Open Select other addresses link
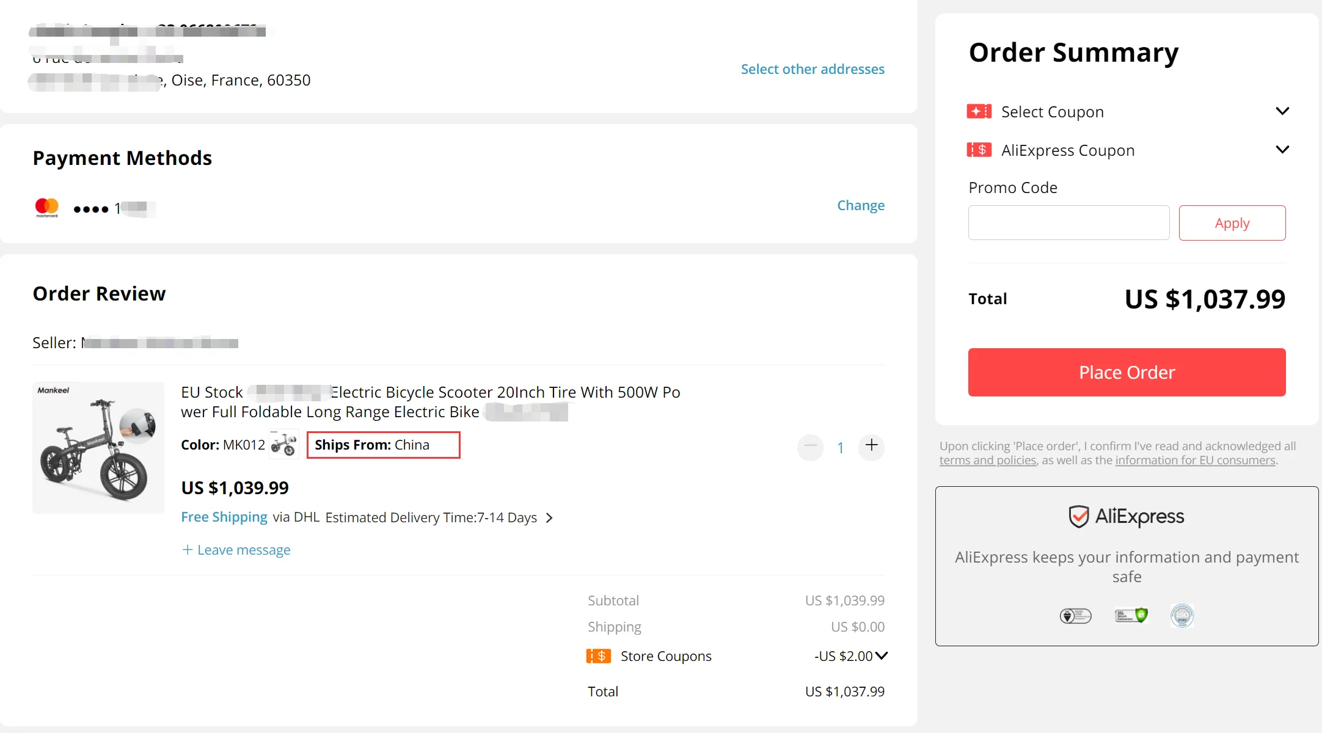 tap(813, 69)
